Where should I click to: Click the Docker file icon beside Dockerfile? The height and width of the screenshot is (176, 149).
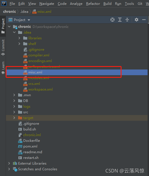click(20, 141)
